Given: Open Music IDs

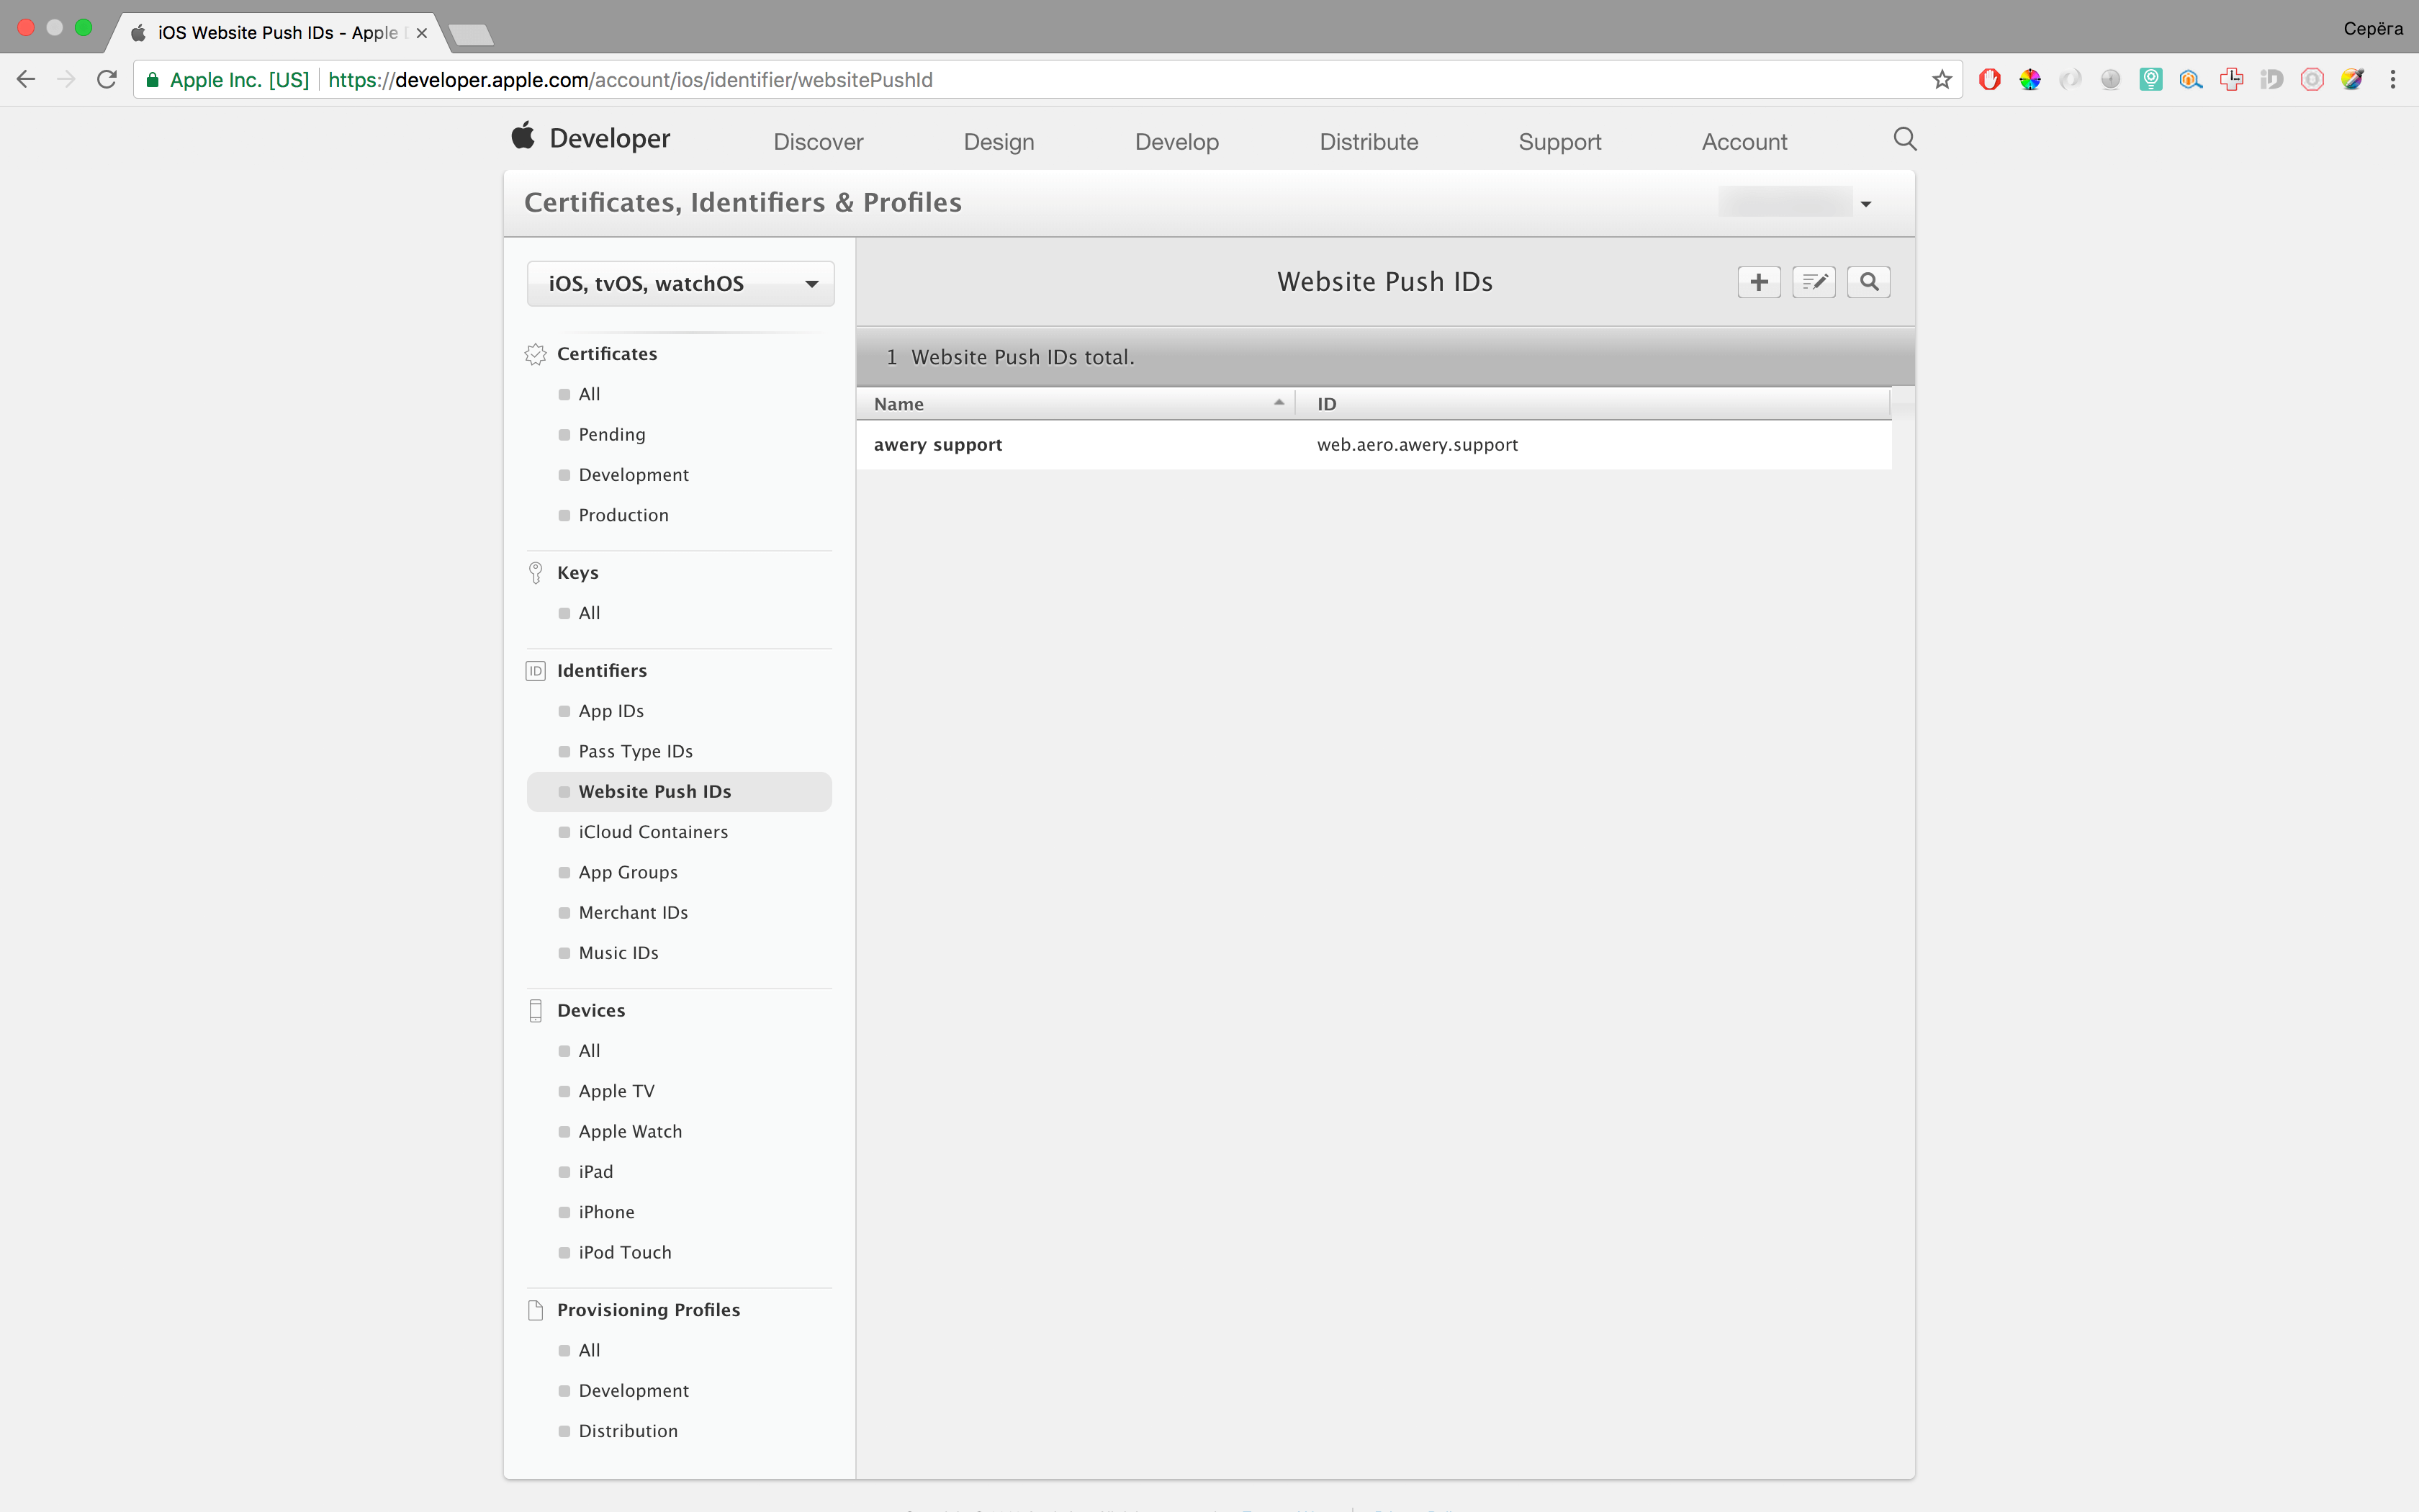Looking at the screenshot, I should click(x=618, y=953).
